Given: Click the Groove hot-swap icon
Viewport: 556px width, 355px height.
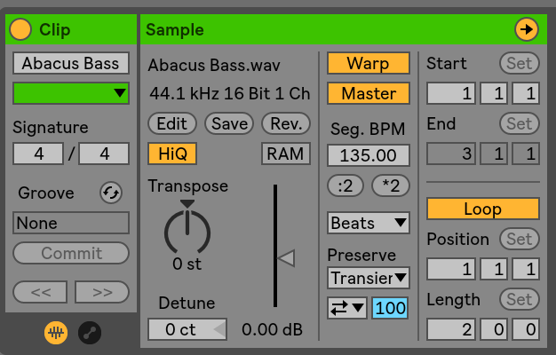Looking at the screenshot, I should tap(111, 193).
